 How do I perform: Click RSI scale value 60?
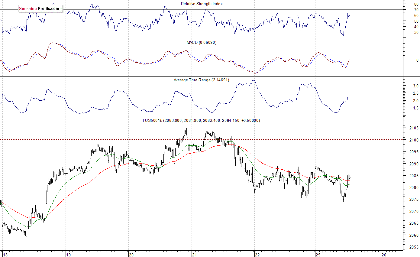click(x=416, y=15)
